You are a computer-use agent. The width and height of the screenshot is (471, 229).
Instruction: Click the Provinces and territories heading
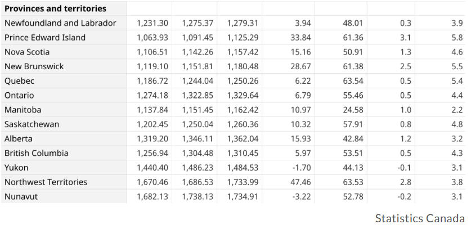tap(55, 8)
